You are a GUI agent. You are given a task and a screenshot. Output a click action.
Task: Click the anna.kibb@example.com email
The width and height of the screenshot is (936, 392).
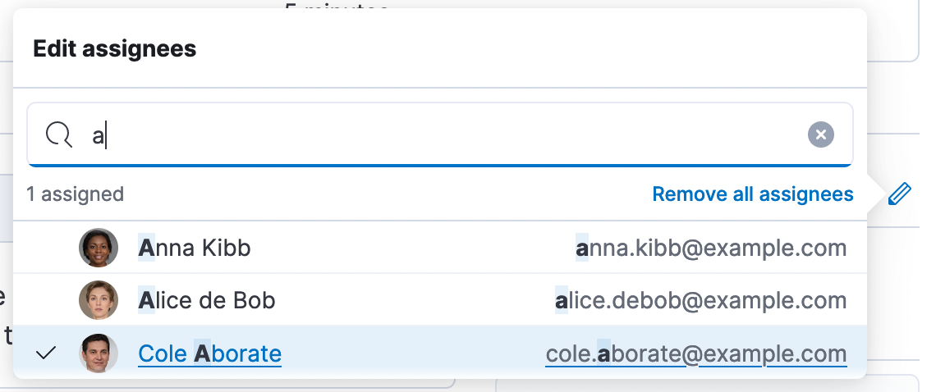[x=711, y=248]
